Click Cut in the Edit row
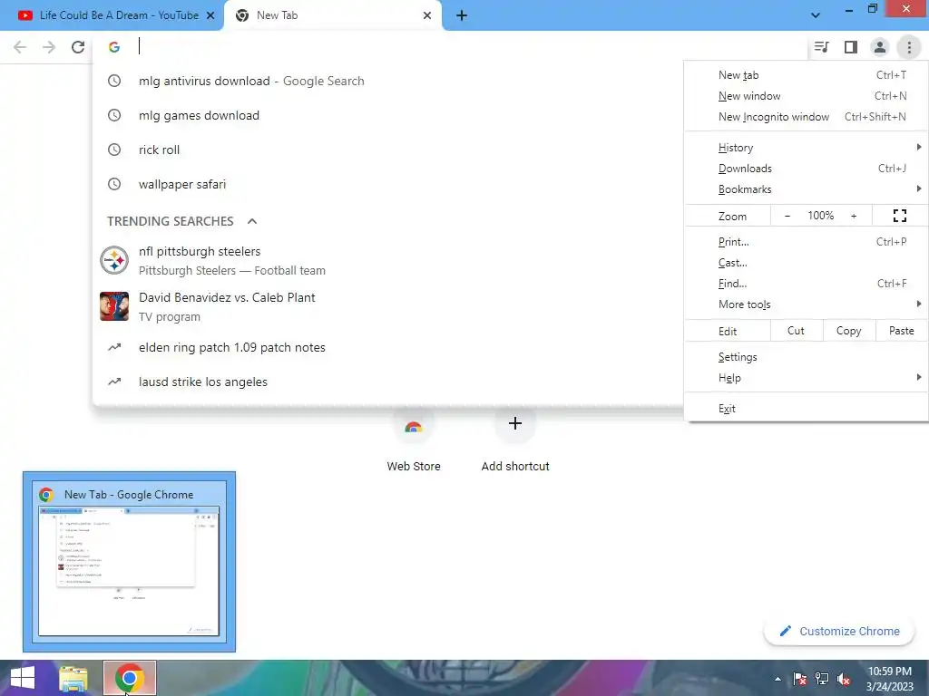Image resolution: width=929 pixels, height=696 pixels. 796,331
